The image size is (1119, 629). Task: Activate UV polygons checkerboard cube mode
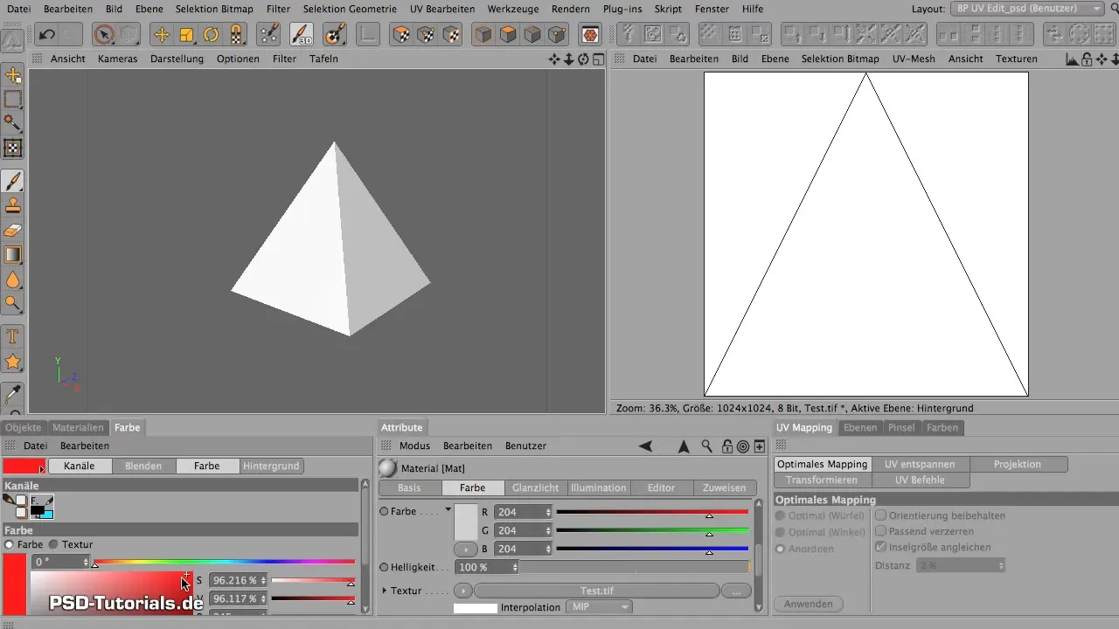tap(401, 35)
